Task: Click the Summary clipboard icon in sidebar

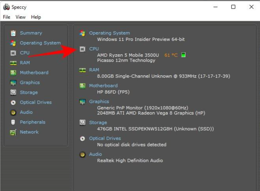Action: [x=13, y=33]
